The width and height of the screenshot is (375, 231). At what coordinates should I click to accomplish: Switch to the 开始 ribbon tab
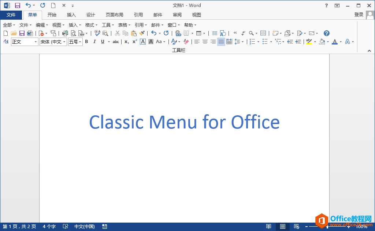[x=52, y=15]
